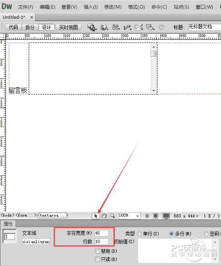The width and height of the screenshot is (221, 266).
Task: Click the refresh design view icon
Action: tap(161, 27)
